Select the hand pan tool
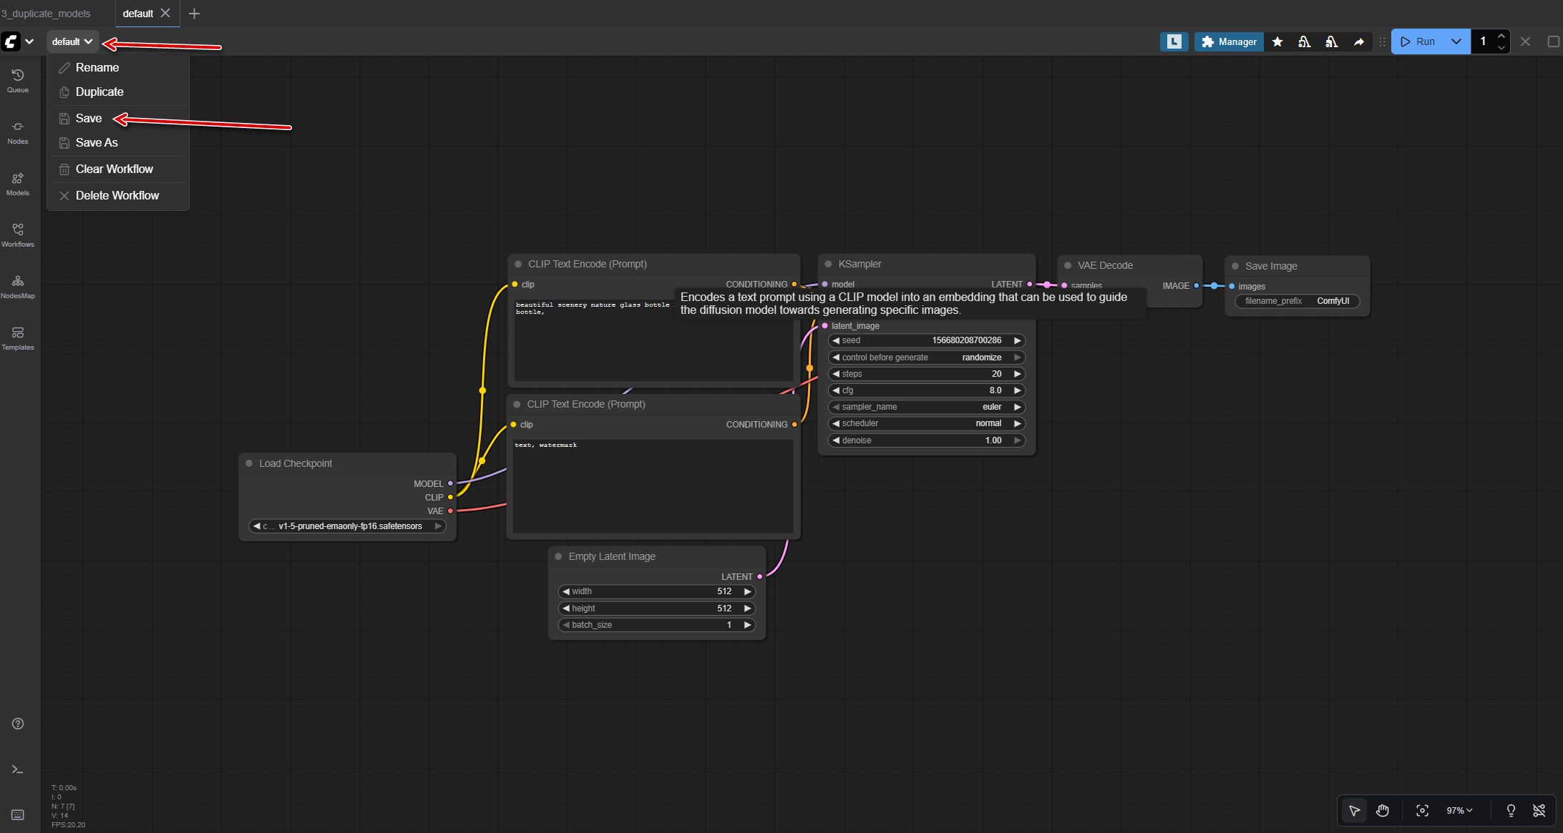The height and width of the screenshot is (833, 1563). click(1383, 810)
